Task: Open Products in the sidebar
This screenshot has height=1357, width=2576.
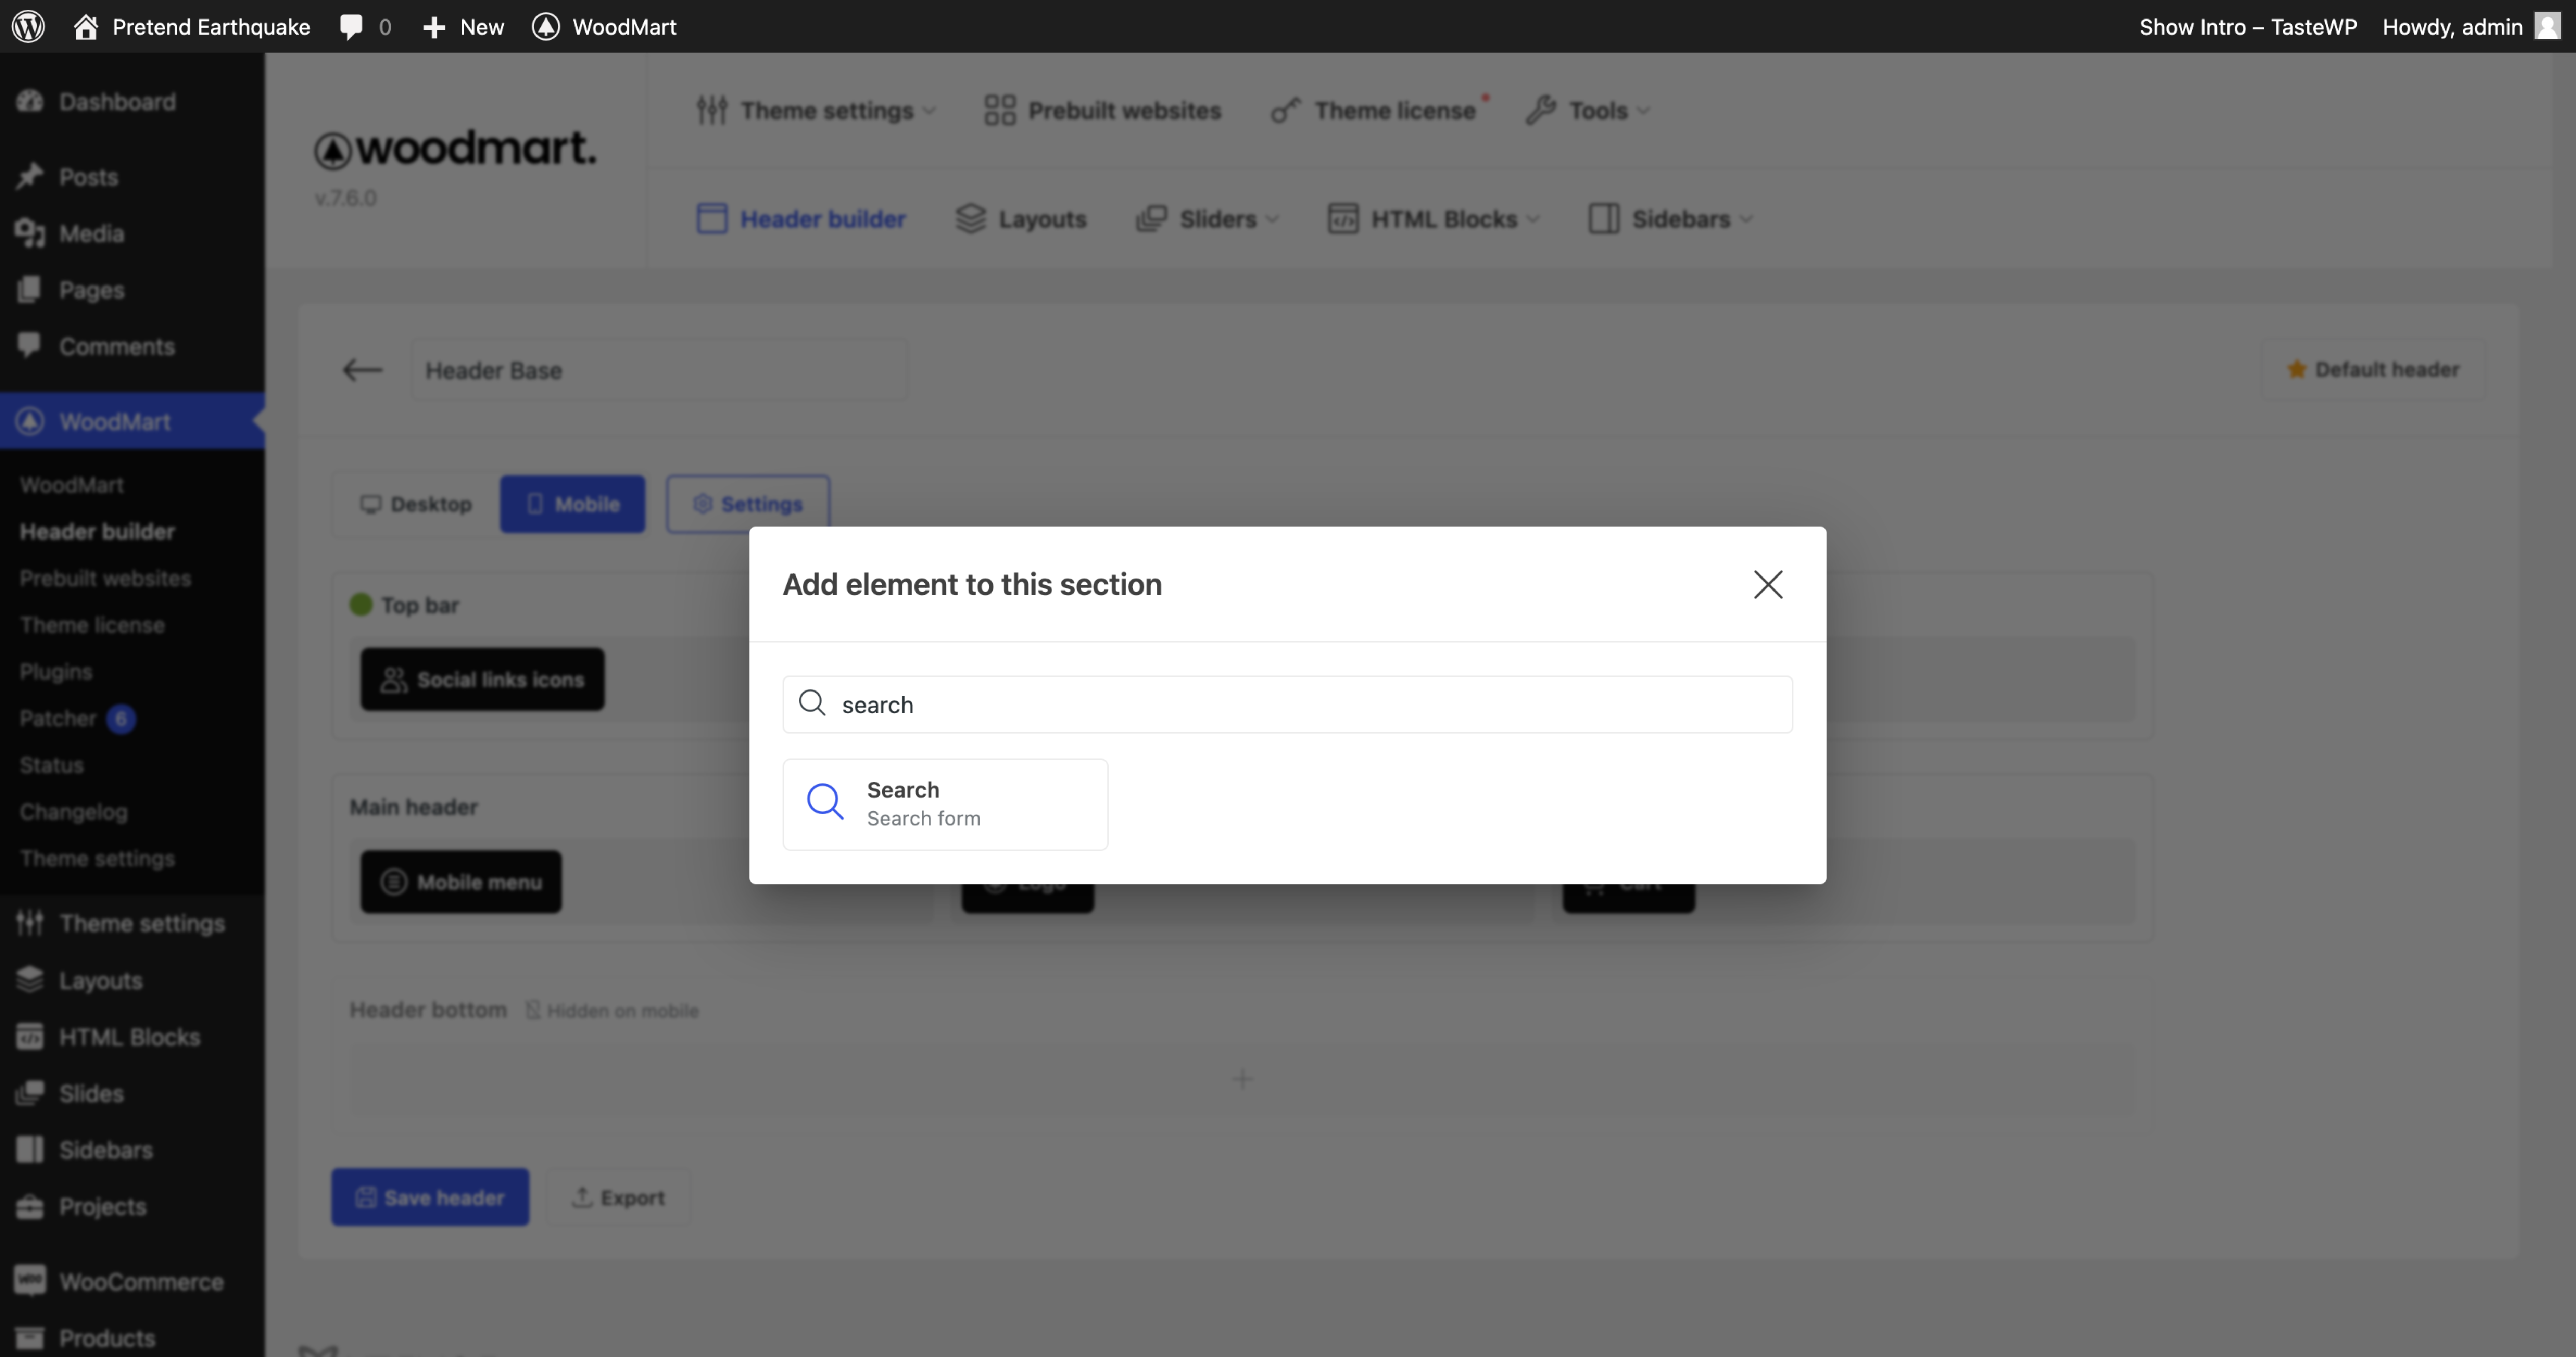Action: pyautogui.click(x=132, y=1338)
